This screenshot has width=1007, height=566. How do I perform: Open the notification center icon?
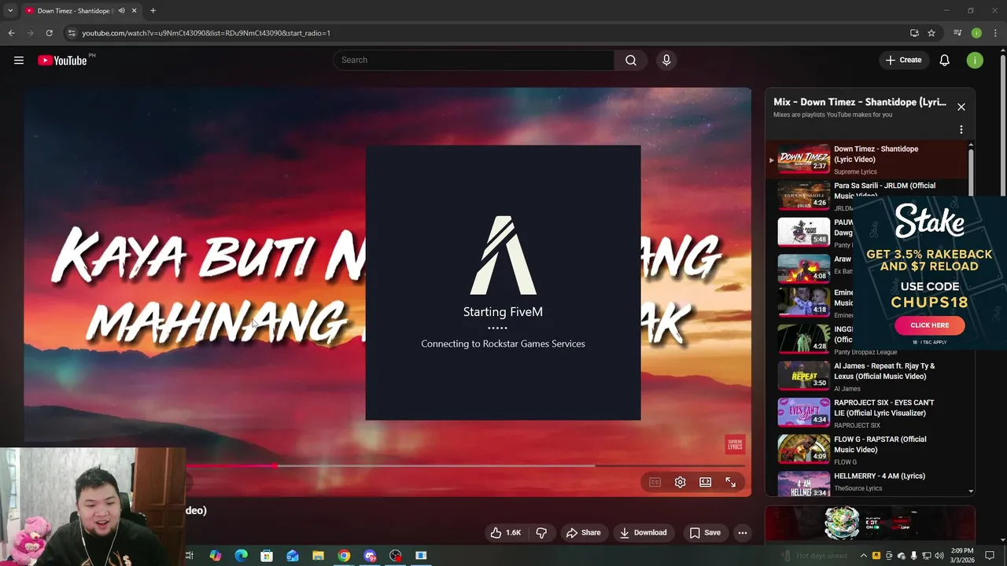990,556
